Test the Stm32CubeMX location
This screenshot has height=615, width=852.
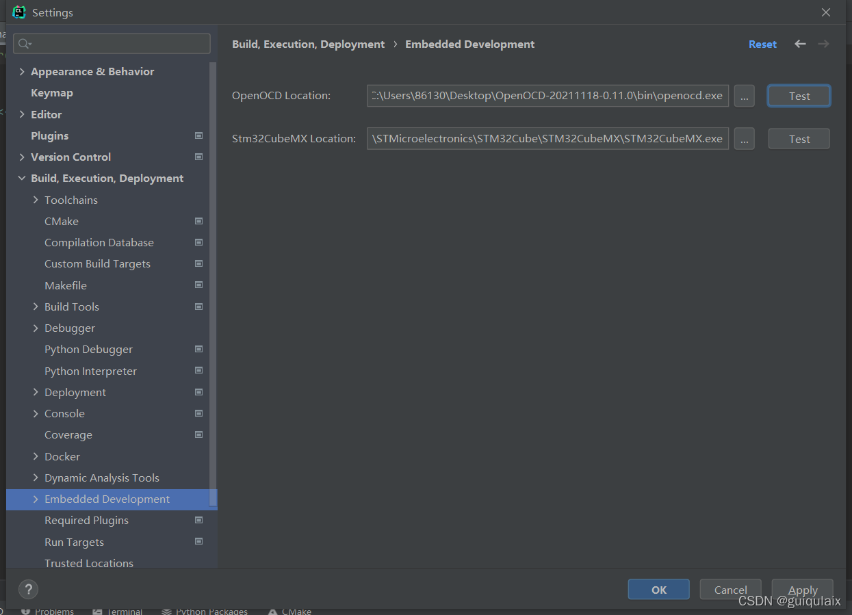point(799,139)
